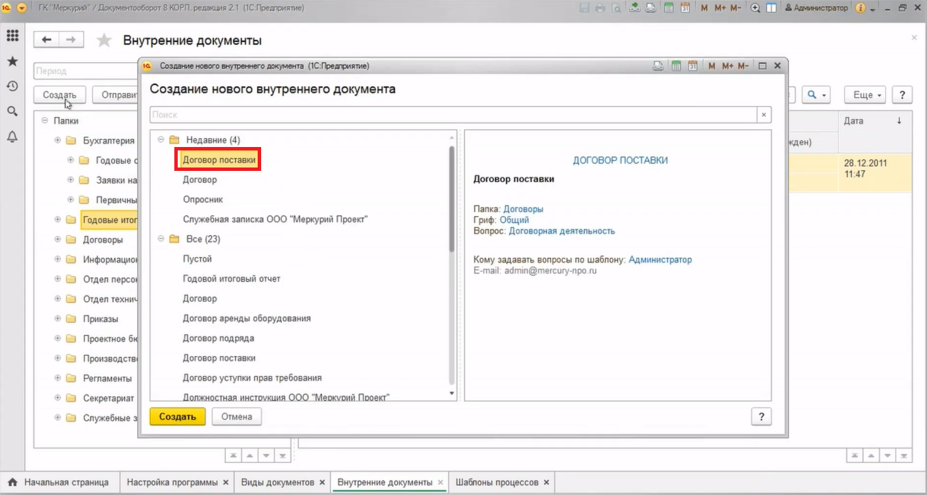Jump to last row in document list
Screen dimensions: 927x495
click(905, 455)
